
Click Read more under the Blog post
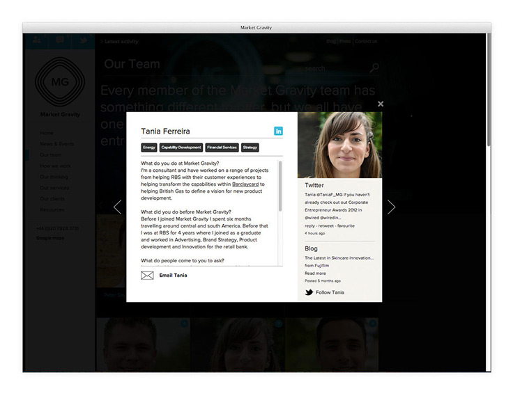point(315,273)
